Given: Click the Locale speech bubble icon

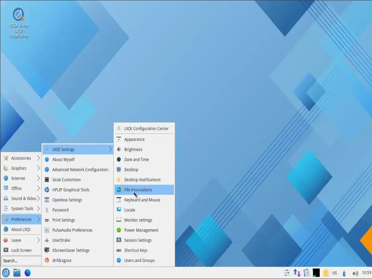Looking at the screenshot, I should (119, 210).
